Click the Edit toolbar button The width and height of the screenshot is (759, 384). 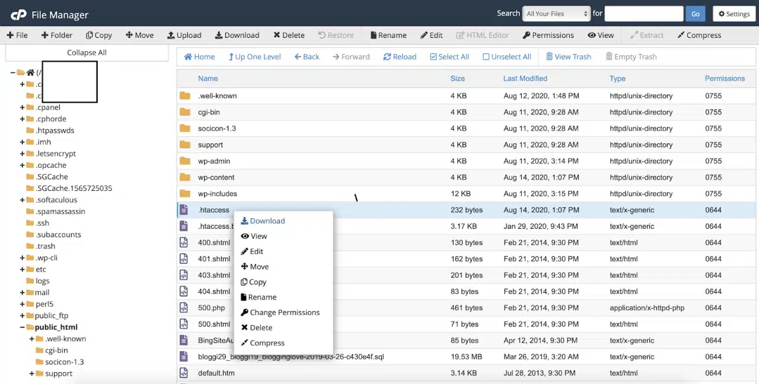(x=432, y=35)
